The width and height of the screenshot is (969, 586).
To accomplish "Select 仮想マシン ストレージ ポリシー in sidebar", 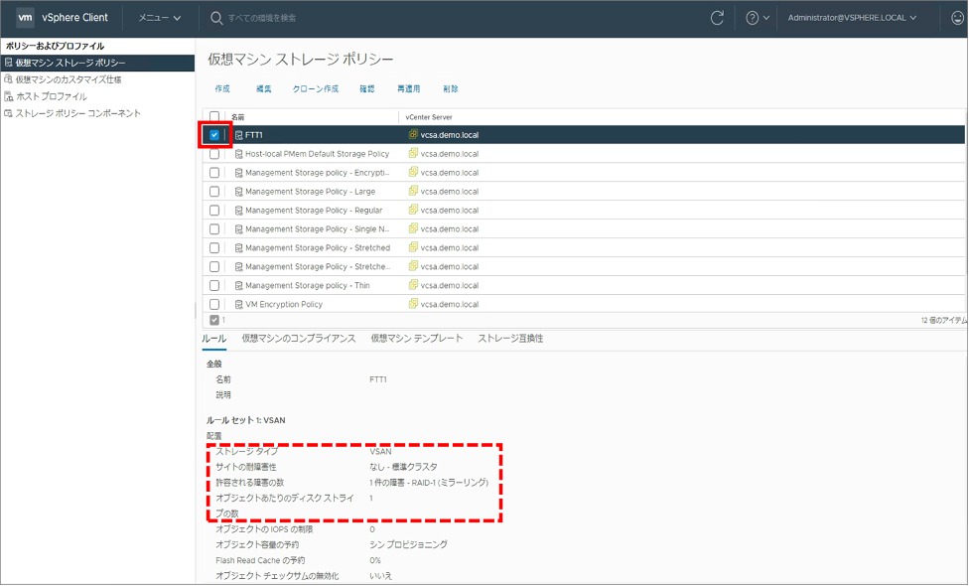I will [97, 63].
